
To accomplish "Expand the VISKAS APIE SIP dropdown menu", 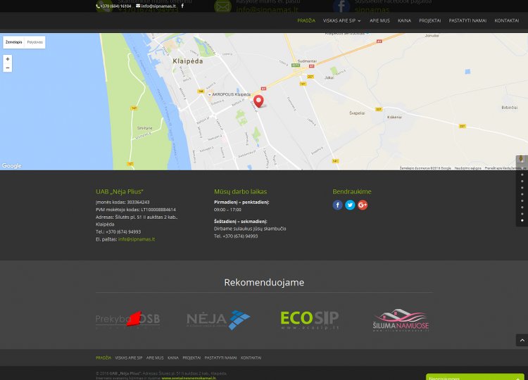I will (341, 20).
